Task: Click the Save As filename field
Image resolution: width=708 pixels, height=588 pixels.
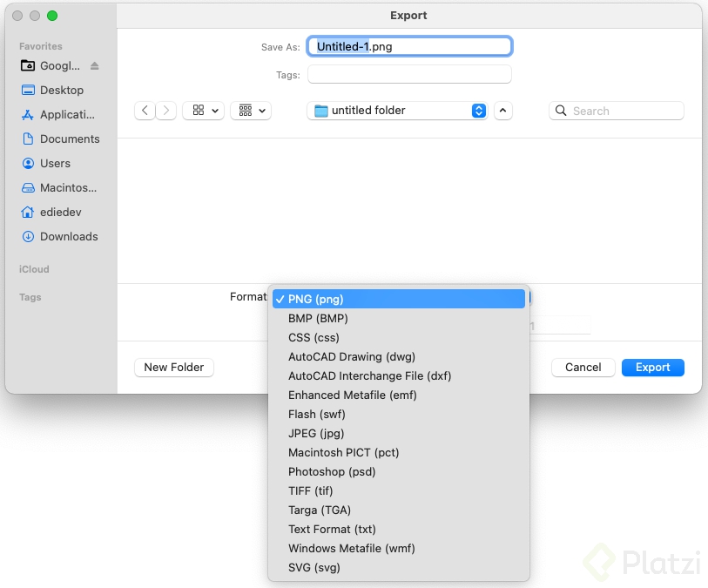Action: click(409, 46)
